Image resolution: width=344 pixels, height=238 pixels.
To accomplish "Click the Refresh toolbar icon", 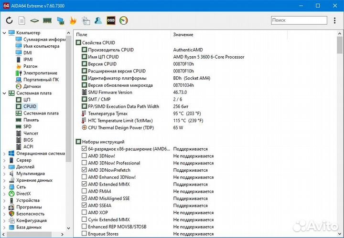I will click(x=9, y=21).
